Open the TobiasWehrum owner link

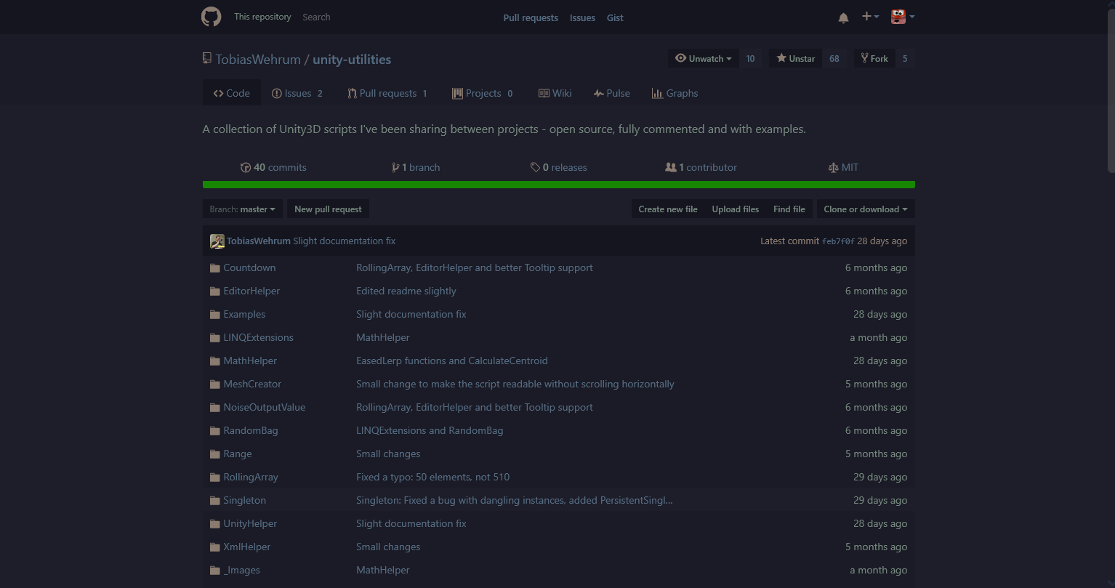point(258,60)
